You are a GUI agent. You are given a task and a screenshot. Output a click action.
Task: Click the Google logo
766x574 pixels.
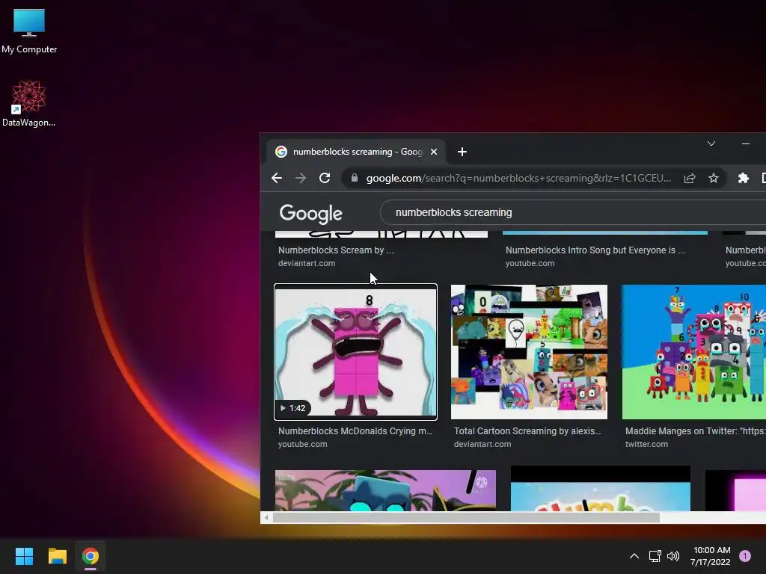[x=310, y=213]
